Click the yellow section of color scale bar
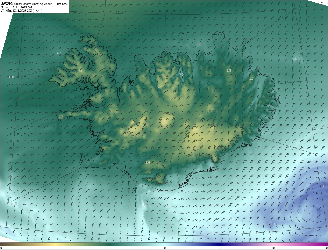Image resolution: width=328 pixels, height=250 pixels. click(55, 244)
